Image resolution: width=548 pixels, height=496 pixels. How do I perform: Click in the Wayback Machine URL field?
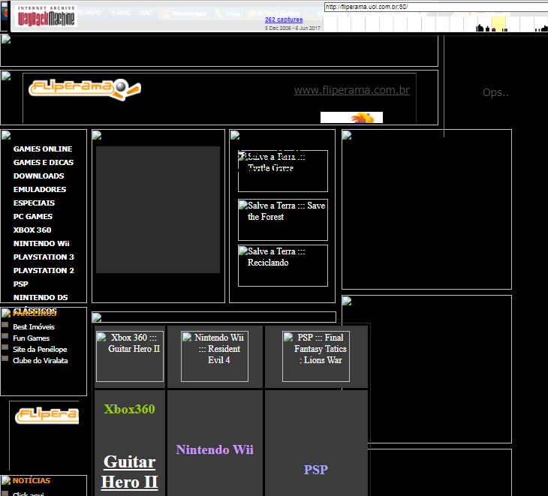pos(435,7)
